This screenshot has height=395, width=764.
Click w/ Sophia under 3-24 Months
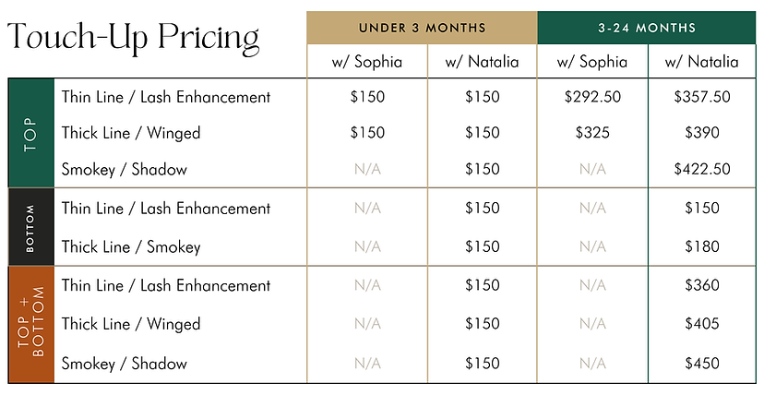click(592, 62)
